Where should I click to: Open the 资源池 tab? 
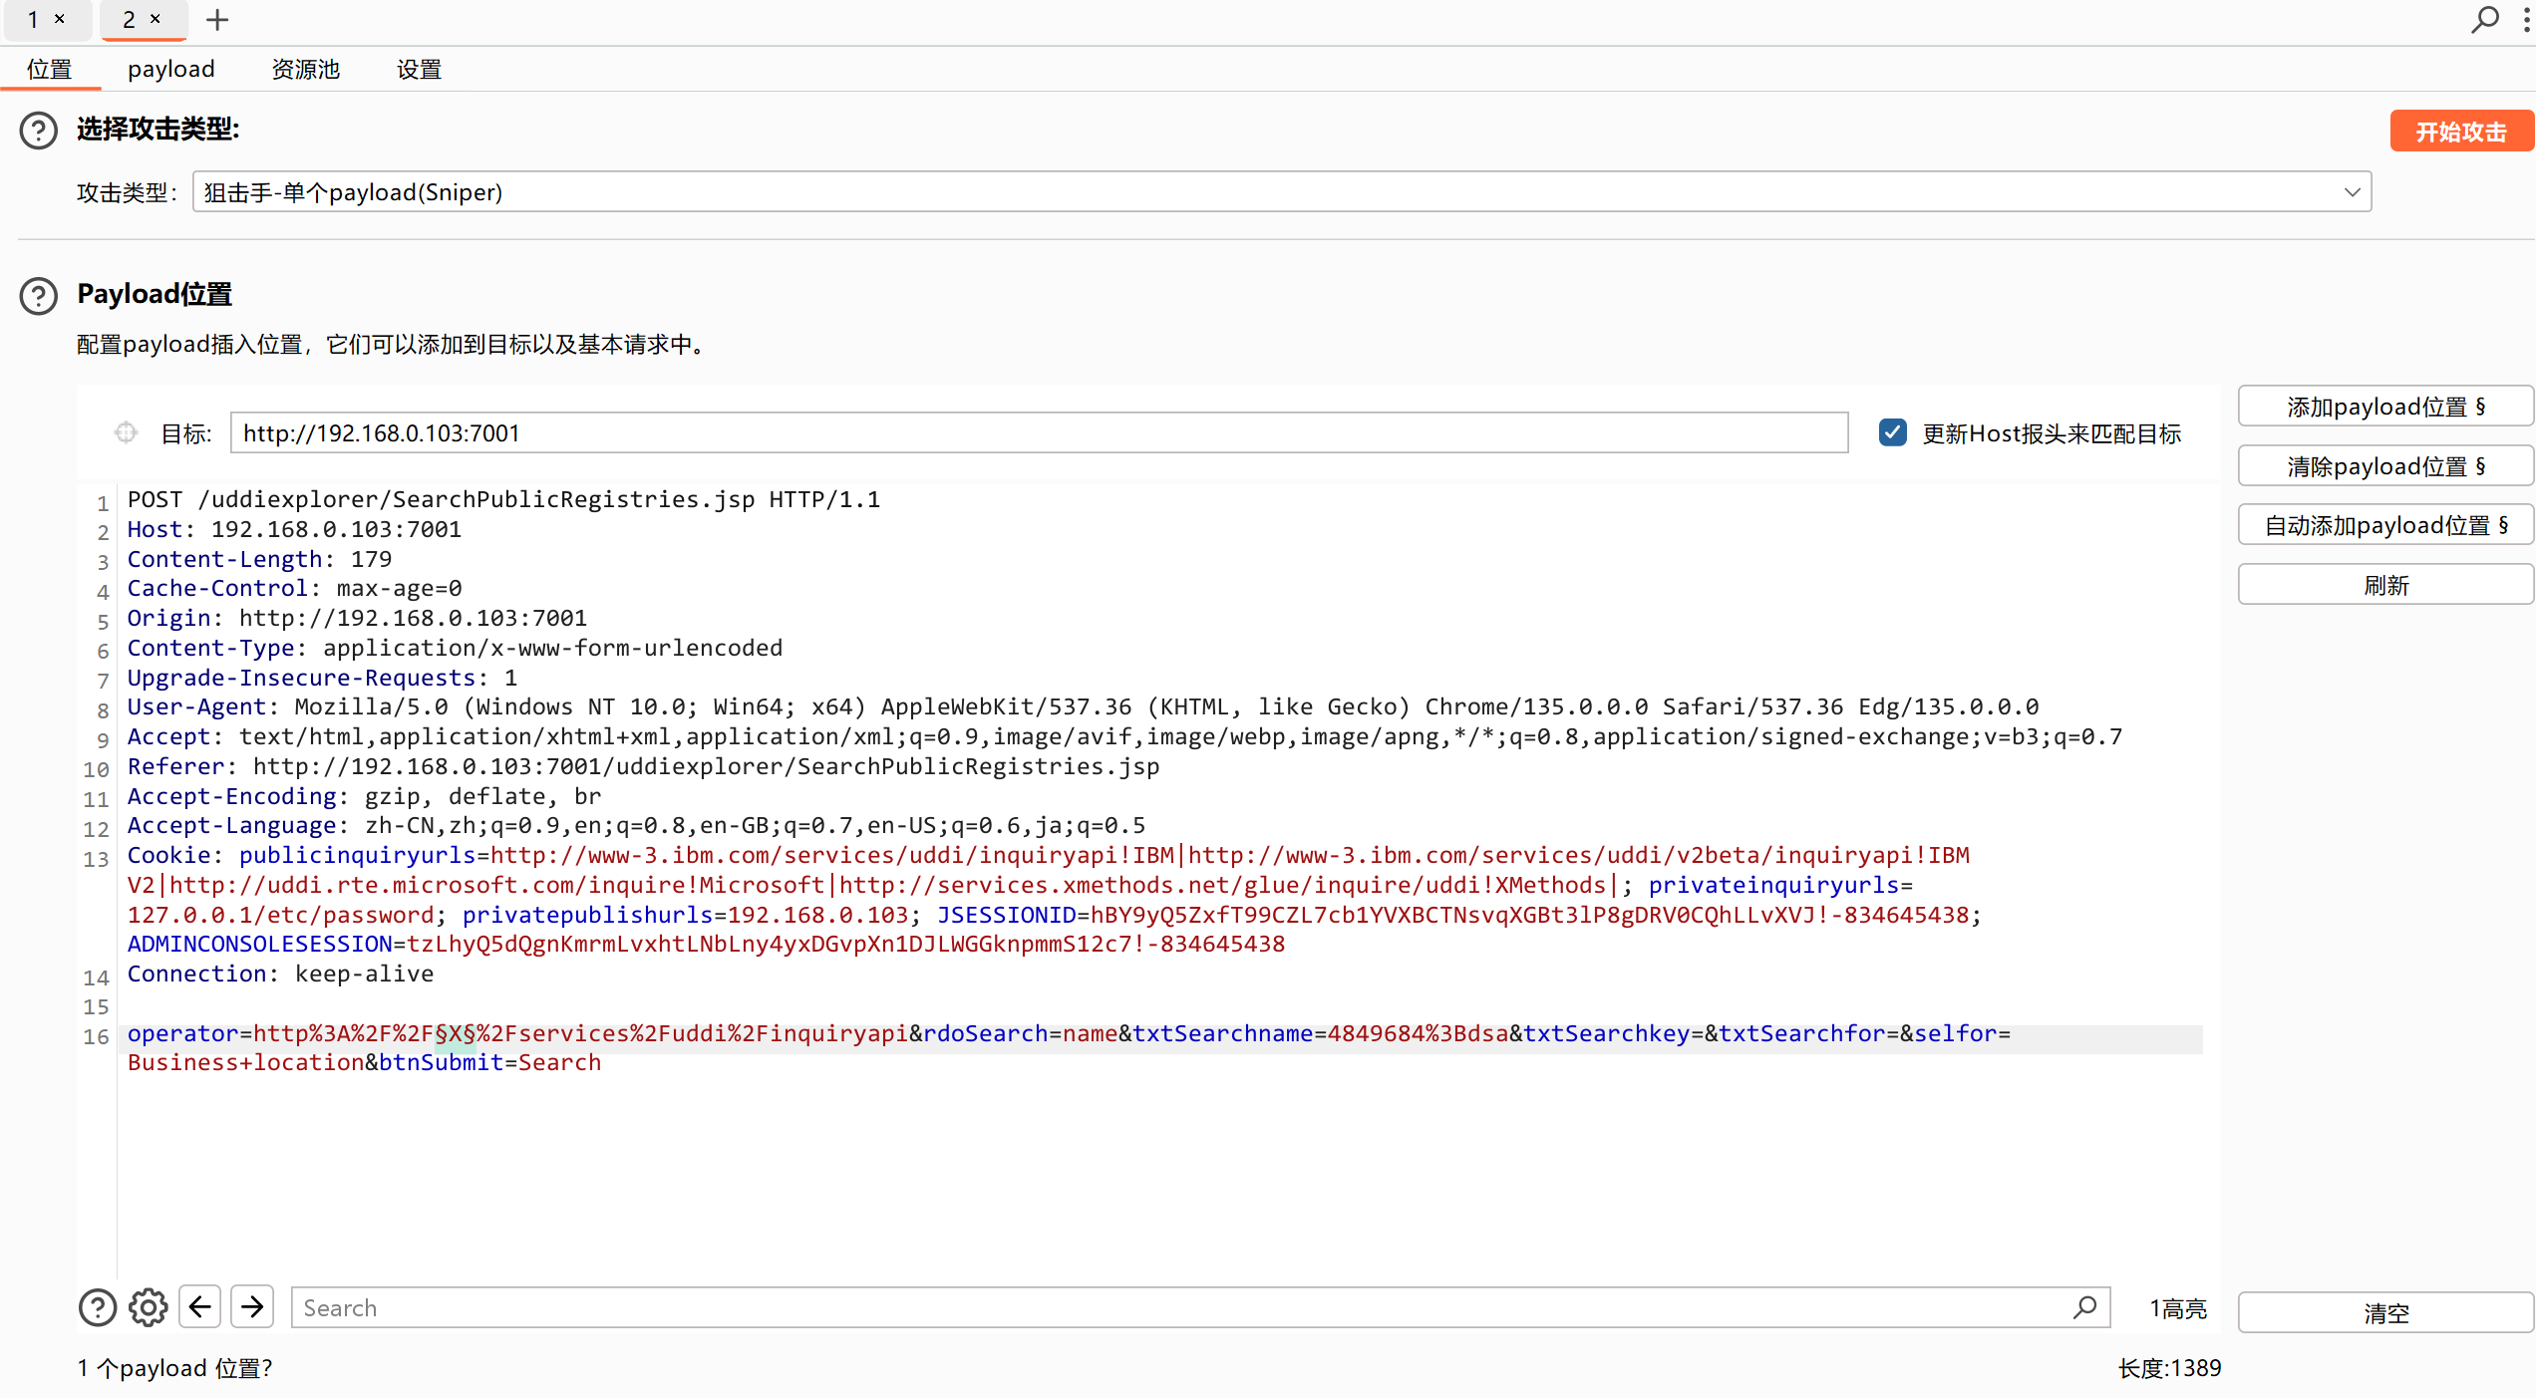pos(305,69)
